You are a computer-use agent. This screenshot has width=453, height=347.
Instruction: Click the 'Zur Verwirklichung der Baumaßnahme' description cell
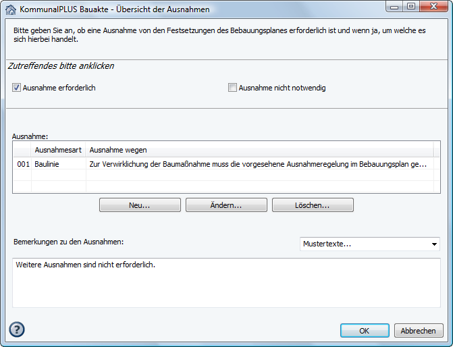tap(257, 164)
